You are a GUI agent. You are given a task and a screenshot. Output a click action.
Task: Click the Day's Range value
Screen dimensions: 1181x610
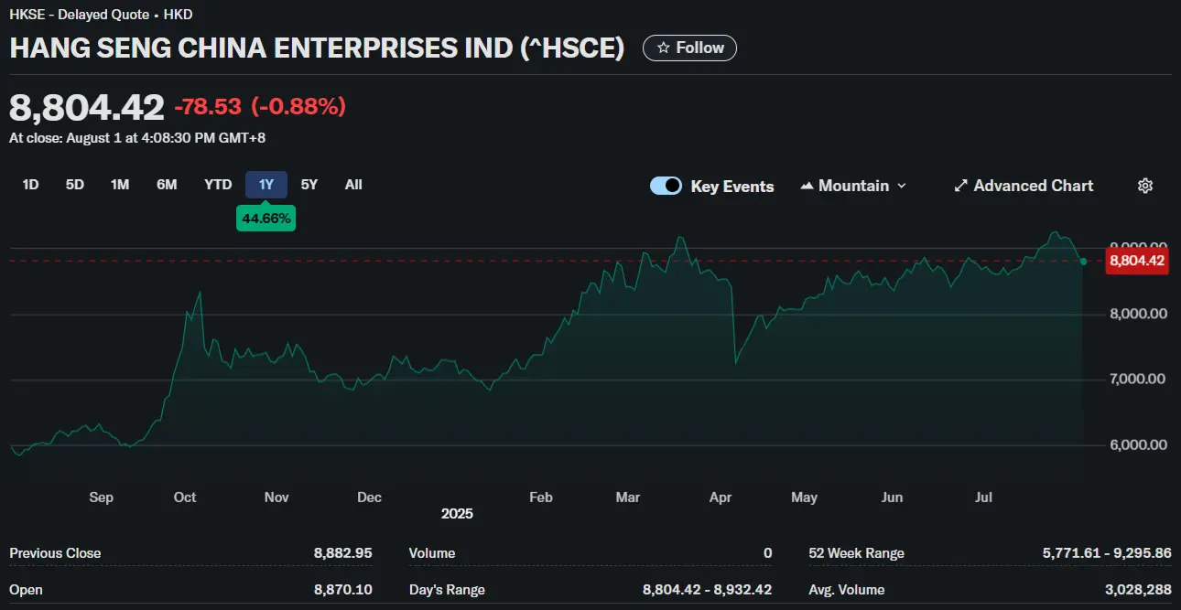708,590
